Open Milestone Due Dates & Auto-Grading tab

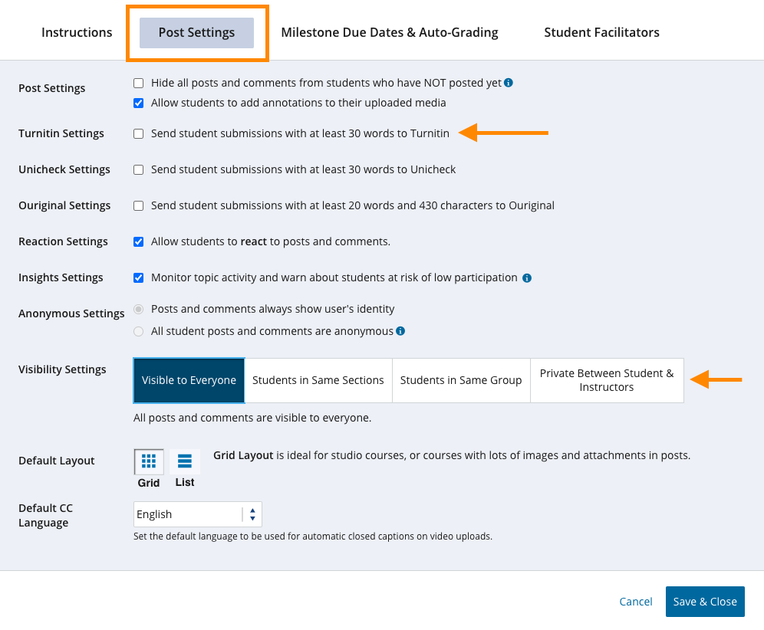(390, 32)
